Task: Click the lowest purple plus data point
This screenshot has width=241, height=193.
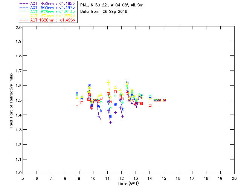Action: (110, 123)
